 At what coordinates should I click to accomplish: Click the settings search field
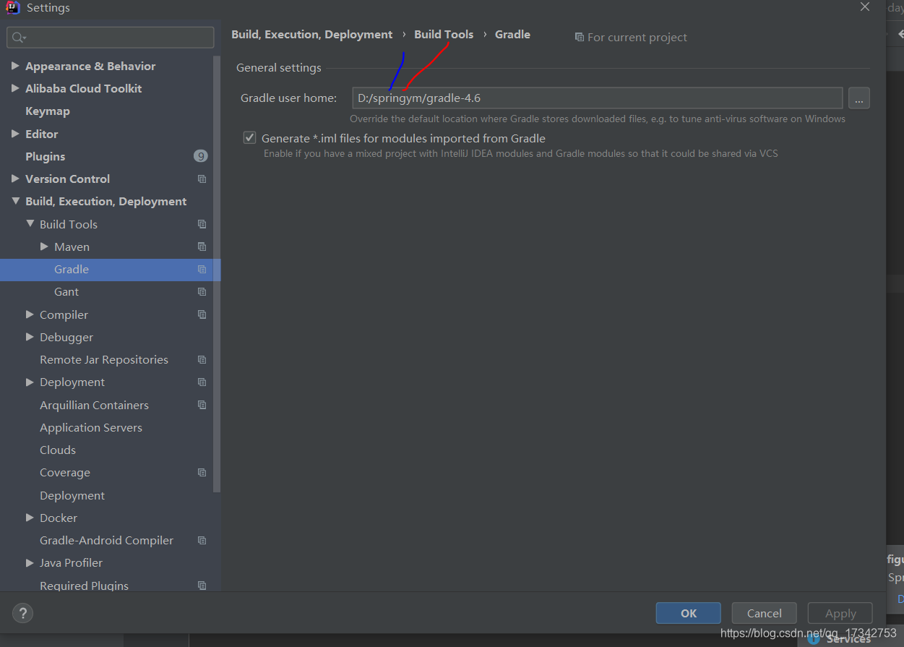tap(111, 38)
